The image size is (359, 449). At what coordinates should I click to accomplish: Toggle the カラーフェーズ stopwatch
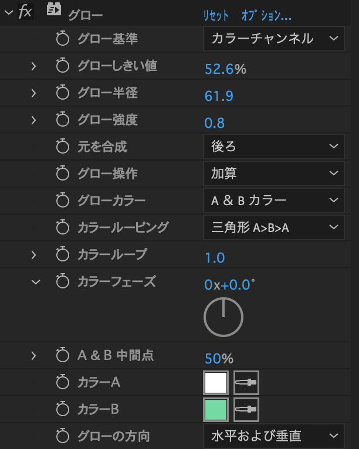click(62, 281)
